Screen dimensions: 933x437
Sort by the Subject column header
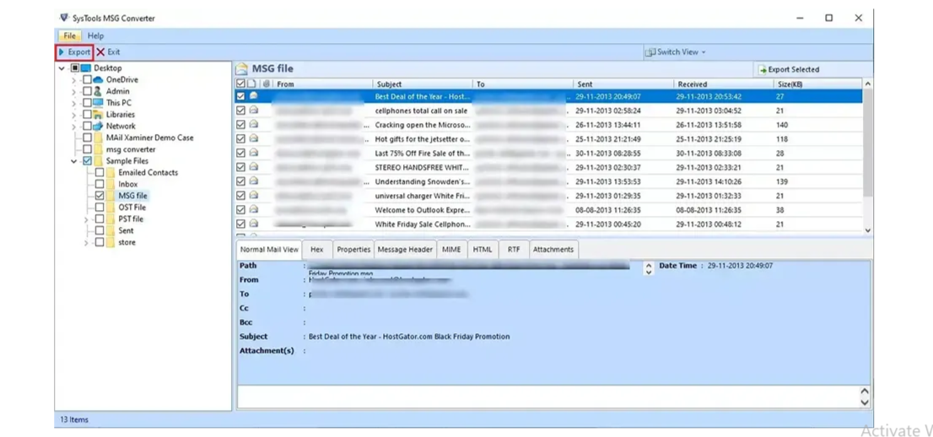423,84
